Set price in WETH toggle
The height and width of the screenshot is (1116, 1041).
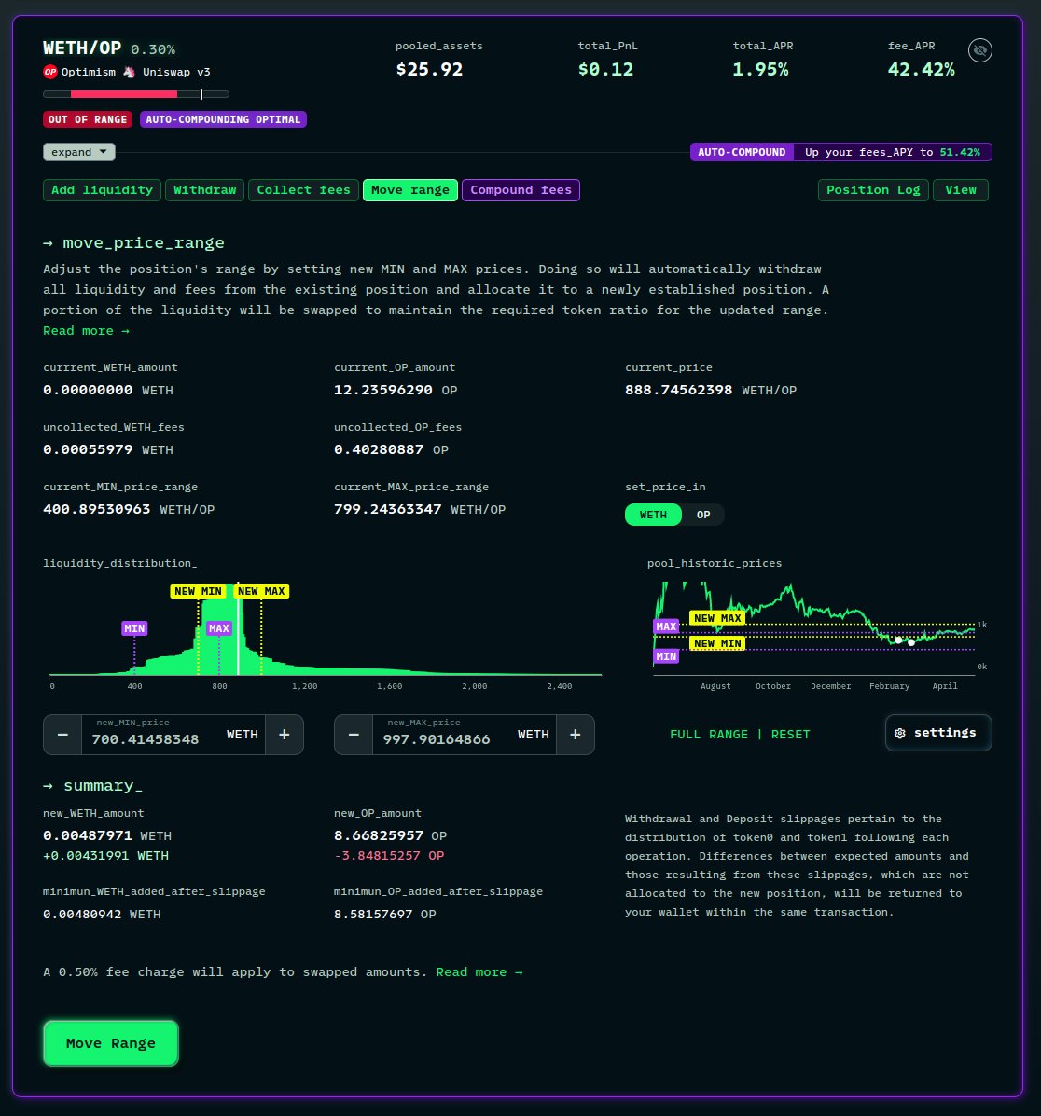pyautogui.click(x=653, y=515)
